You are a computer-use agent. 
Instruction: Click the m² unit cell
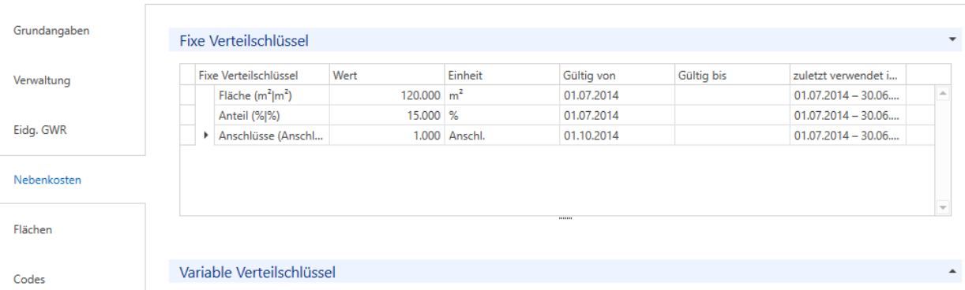click(x=501, y=95)
